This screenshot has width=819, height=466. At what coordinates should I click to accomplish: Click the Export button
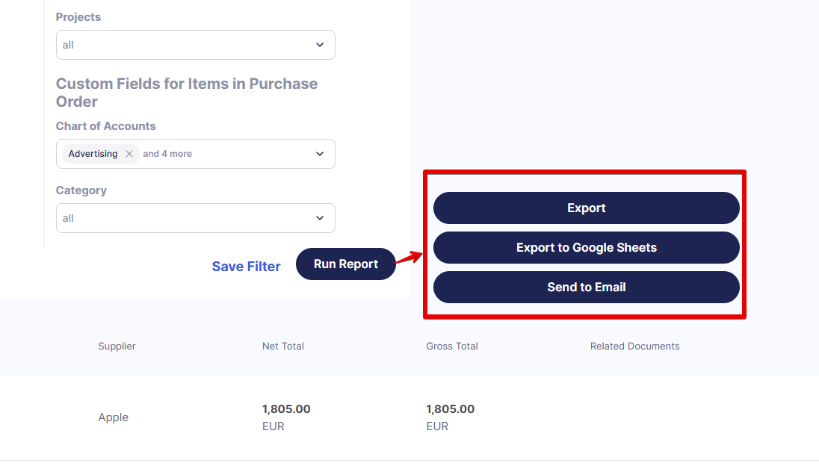(586, 208)
